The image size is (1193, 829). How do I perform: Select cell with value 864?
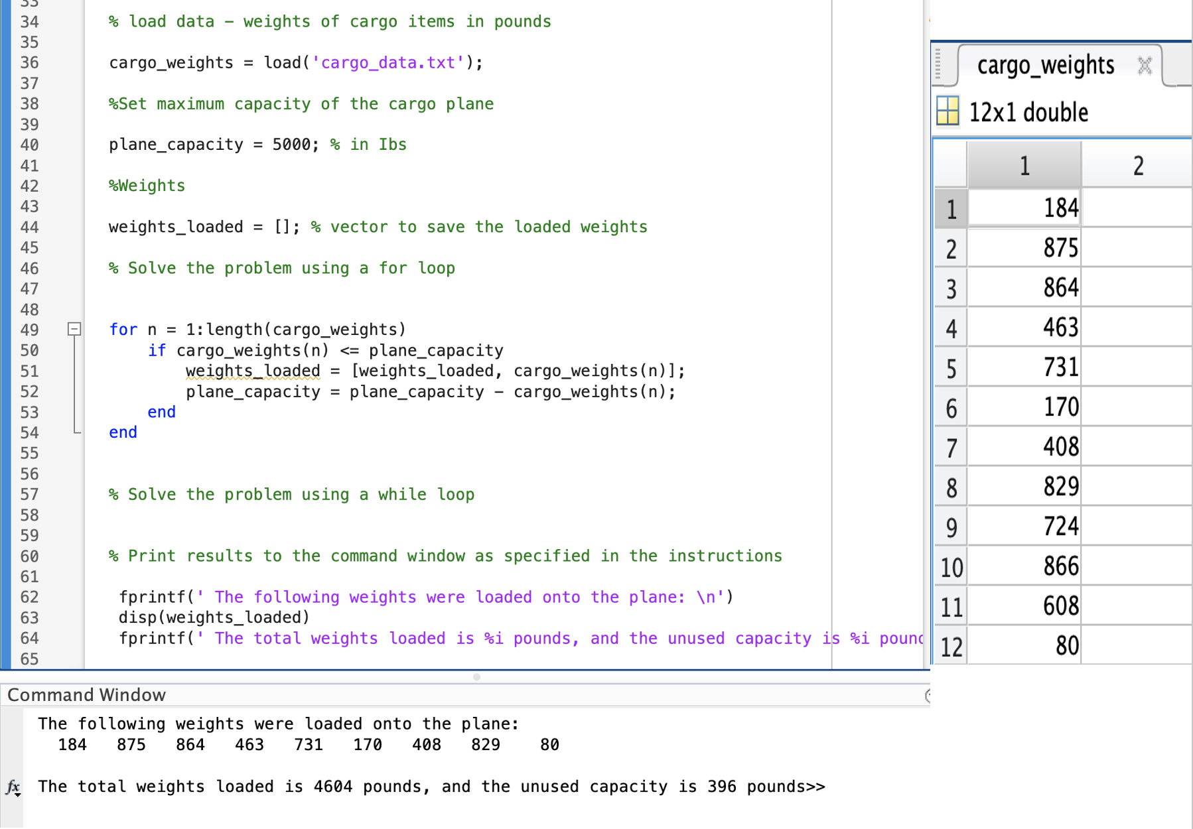point(1024,288)
